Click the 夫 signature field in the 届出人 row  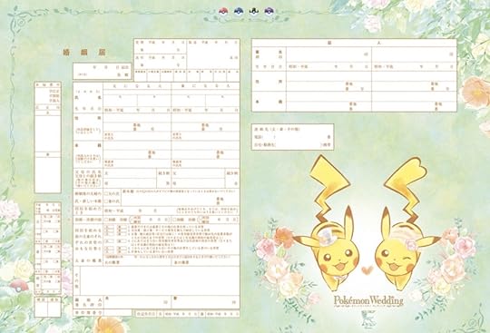click(x=137, y=302)
